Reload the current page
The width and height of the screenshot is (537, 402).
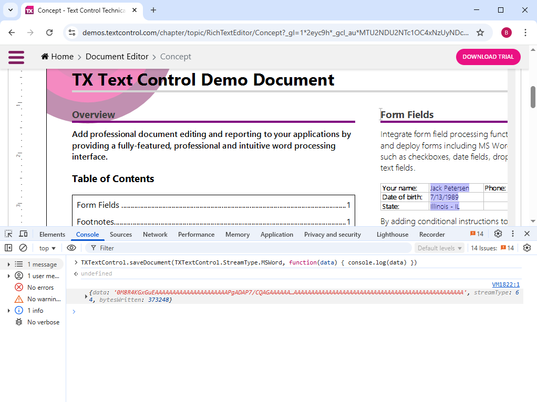pos(49,33)
